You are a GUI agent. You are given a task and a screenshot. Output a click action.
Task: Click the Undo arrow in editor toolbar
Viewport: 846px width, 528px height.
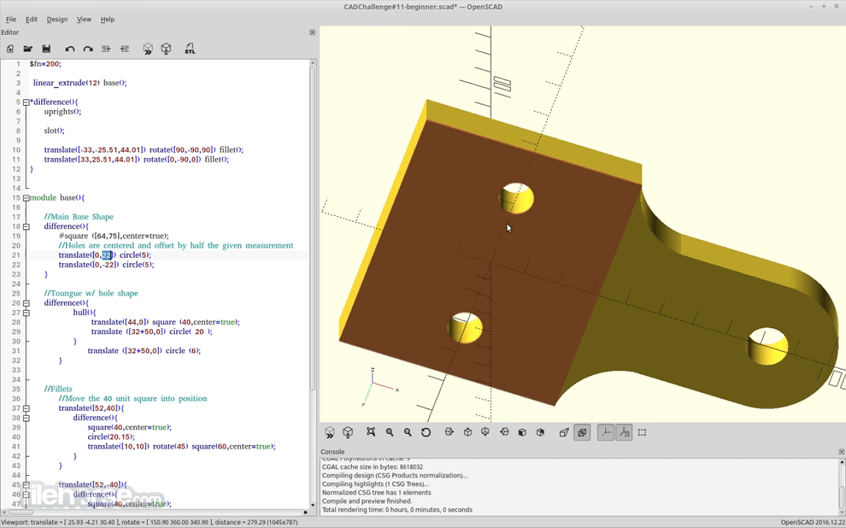click(70, 49)
